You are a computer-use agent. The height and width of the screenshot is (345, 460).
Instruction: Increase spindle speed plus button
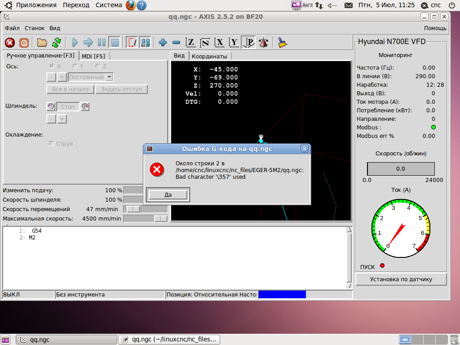[x=62, y=119]
